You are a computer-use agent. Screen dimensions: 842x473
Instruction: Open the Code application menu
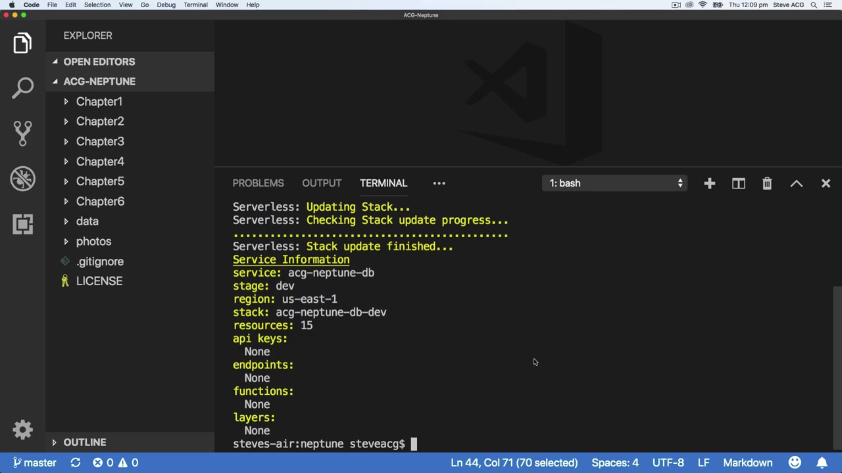(32, 5)
